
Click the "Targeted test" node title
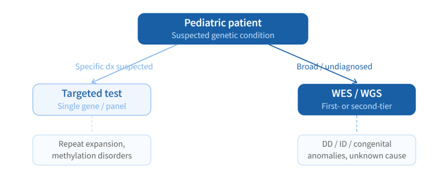(x=91, y=94)
